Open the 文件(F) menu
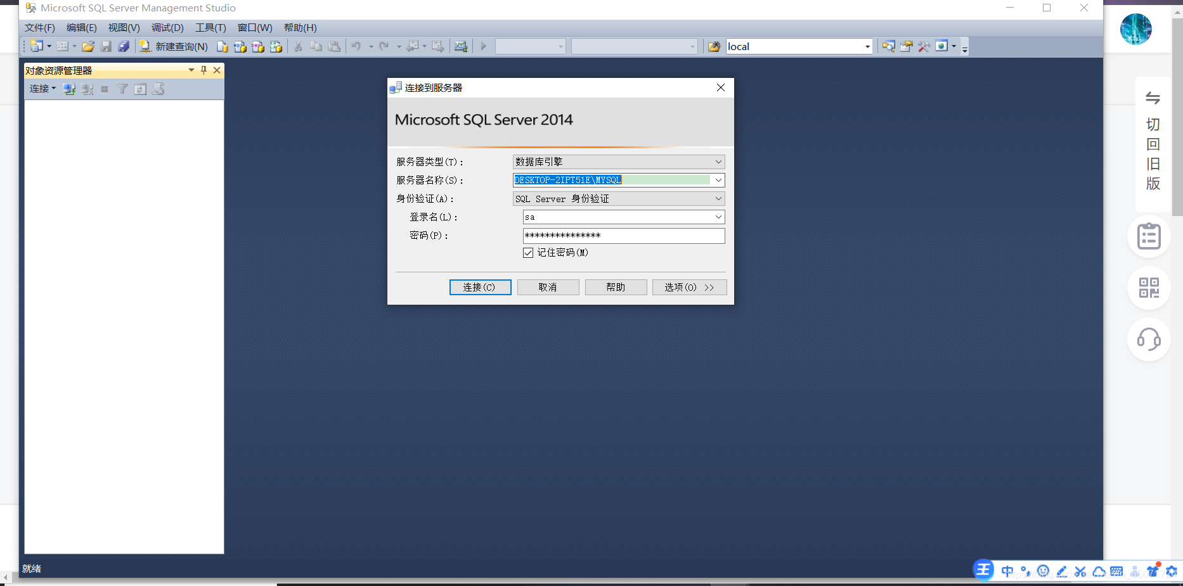The height and width of the screenshot is (586, 1183). tap(40, 27)
